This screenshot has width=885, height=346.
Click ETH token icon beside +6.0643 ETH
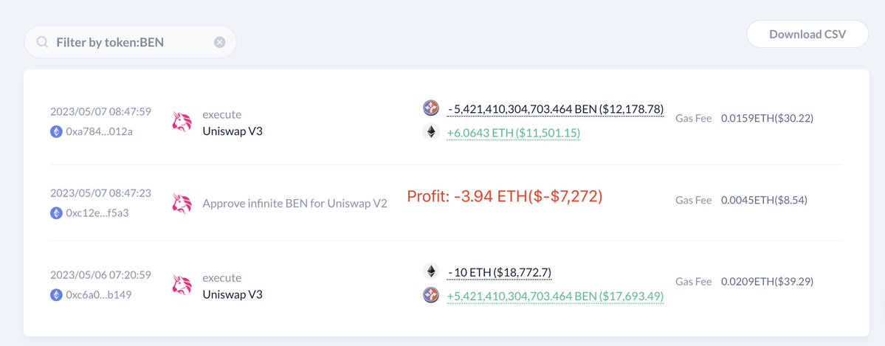(x=431, y=133)
